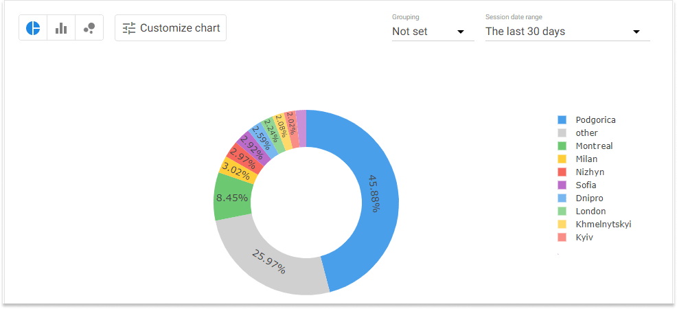Click the Grouping dropdown arrow

[461, 32]
